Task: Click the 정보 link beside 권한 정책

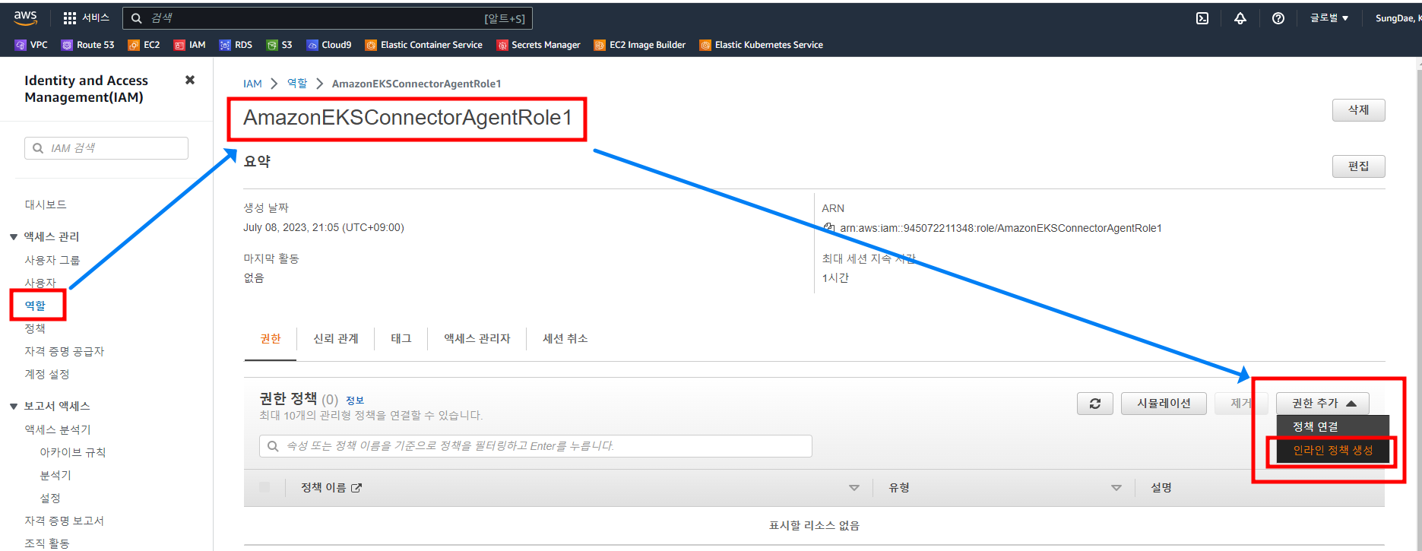Action: 355,401
